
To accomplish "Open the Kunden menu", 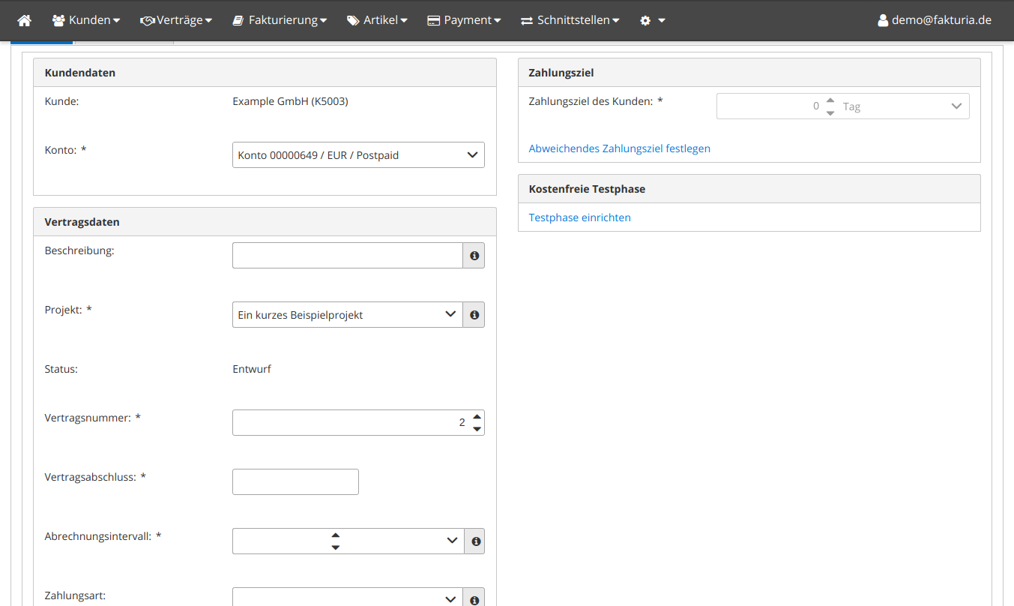I will tap(86, 20).
